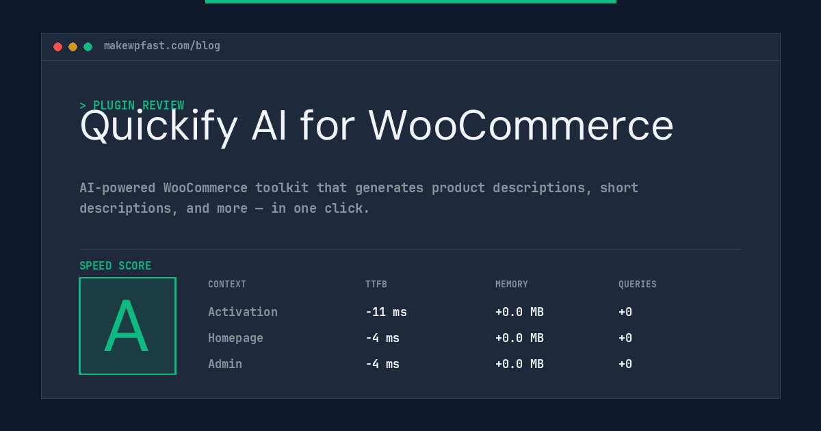
Task: Click the Homepage queries '+0' value
Action: tap(625, 338)
